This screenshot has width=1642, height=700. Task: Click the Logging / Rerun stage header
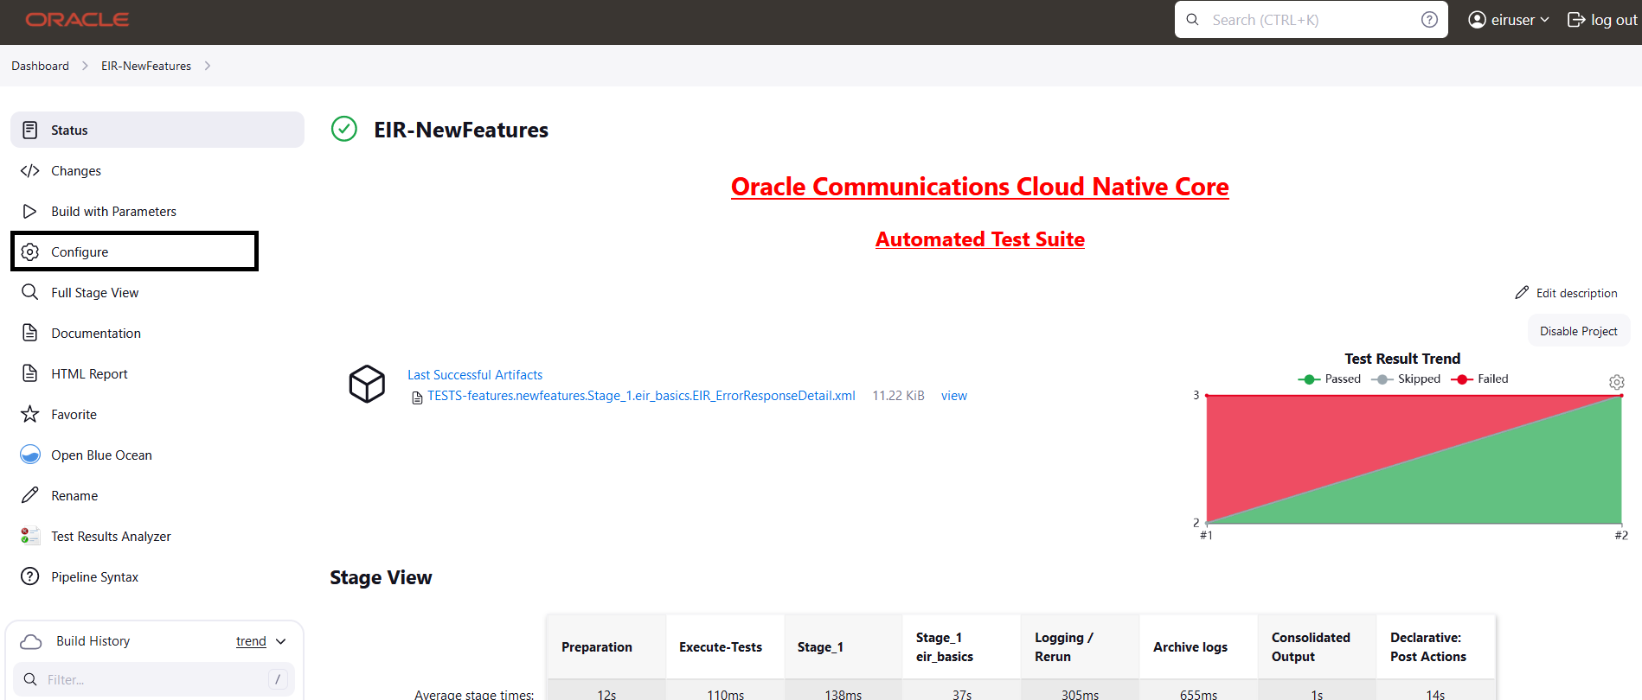(x=1080, y=646)
